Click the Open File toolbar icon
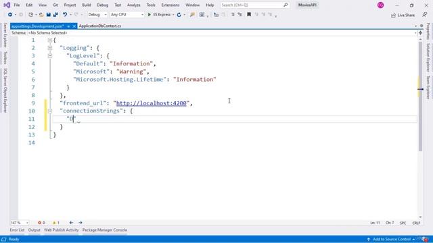 [x=41, y=15]
